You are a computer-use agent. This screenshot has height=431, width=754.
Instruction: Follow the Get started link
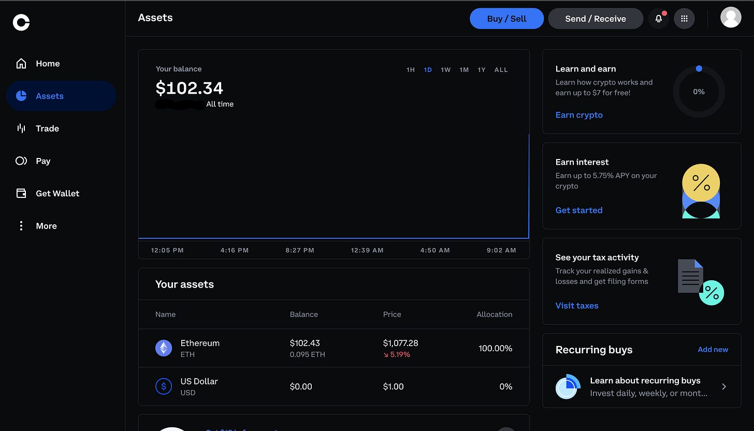click(x=579, y=210)
